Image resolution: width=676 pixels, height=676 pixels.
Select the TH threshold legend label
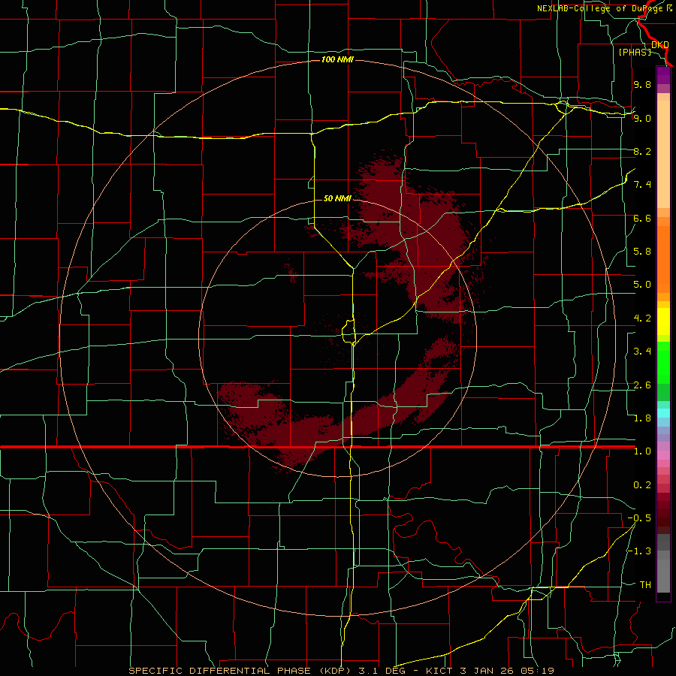645,585
